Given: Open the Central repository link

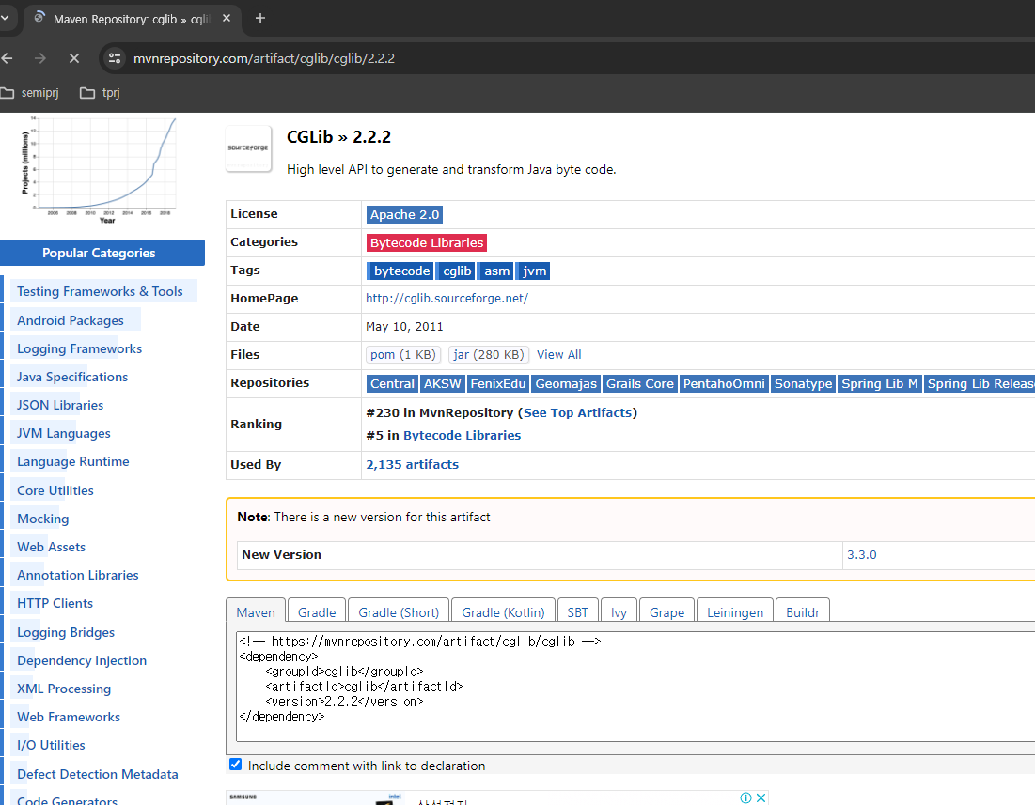Looking at the screenshot, I should pos(392,383).
